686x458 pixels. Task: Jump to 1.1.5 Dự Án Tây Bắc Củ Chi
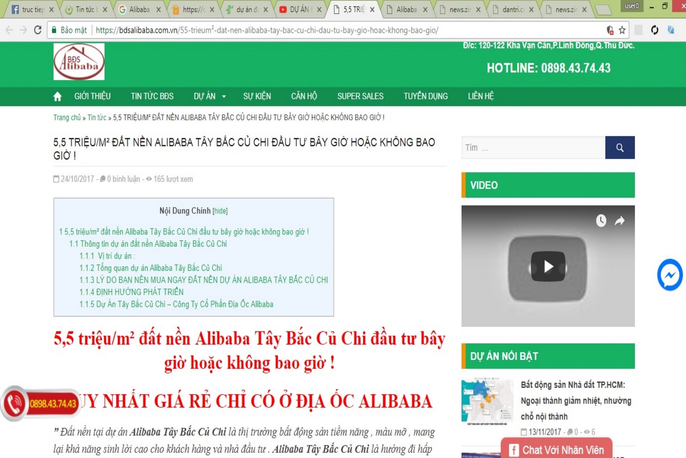point(176,304)
